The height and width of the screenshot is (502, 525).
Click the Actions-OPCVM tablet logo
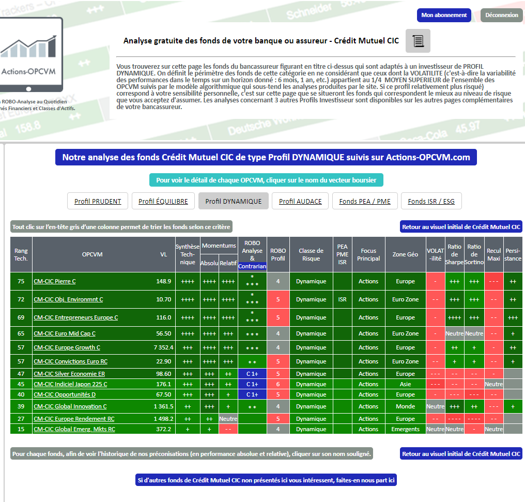31,55
